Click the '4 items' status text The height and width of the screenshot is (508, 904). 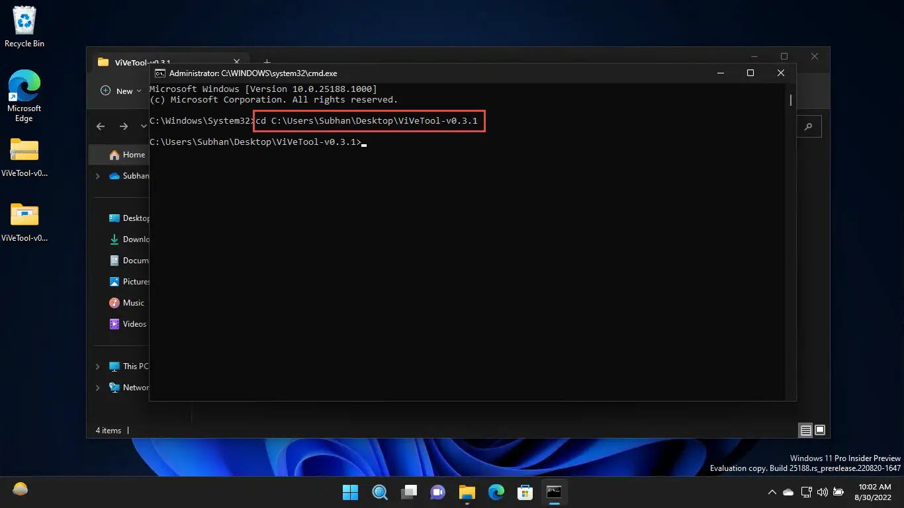tap(109, 431)
